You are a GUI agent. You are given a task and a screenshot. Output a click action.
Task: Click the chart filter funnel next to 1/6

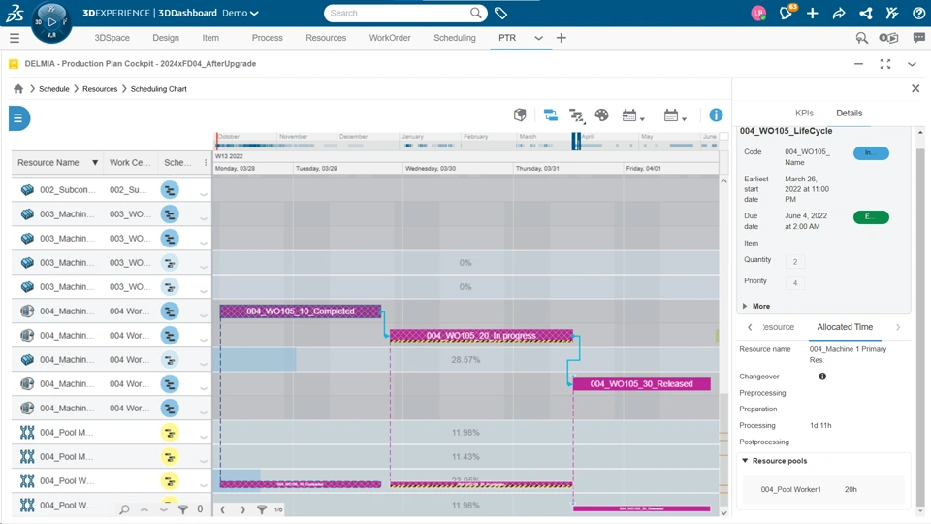[262, 509]
